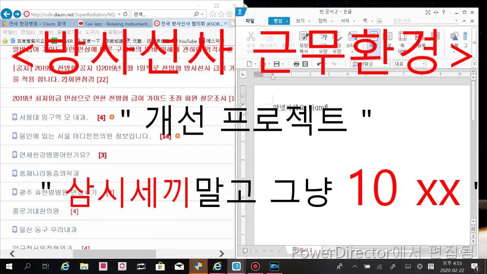This screenshot has height=274, width=487.
Task: Click the Add to favorites bar star icon
Action: click(x=5, y=41)
